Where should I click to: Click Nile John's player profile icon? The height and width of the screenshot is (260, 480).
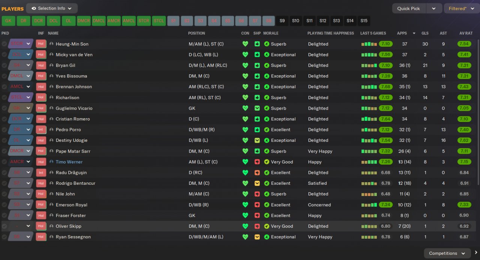(x=51, y=194)
